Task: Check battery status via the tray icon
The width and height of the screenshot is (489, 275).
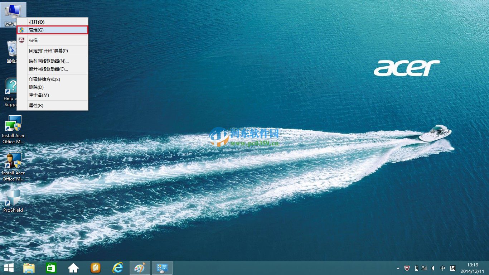Action: (416, 268)
